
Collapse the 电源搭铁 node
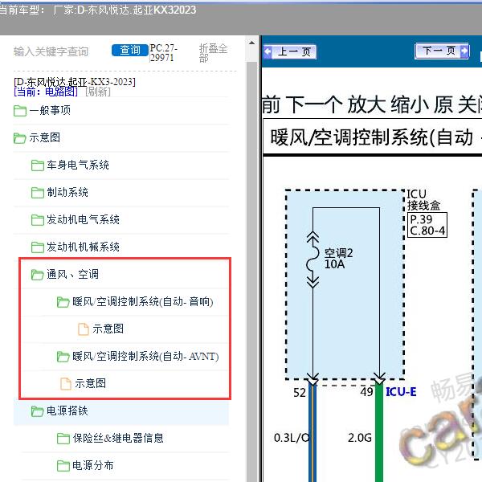click(67, 411)
